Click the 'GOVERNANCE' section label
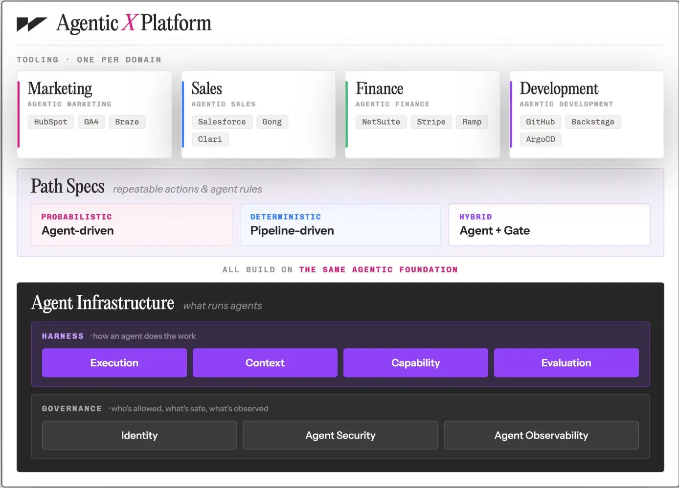Screen dimensions: 679x488 click(x=72, y=409)
